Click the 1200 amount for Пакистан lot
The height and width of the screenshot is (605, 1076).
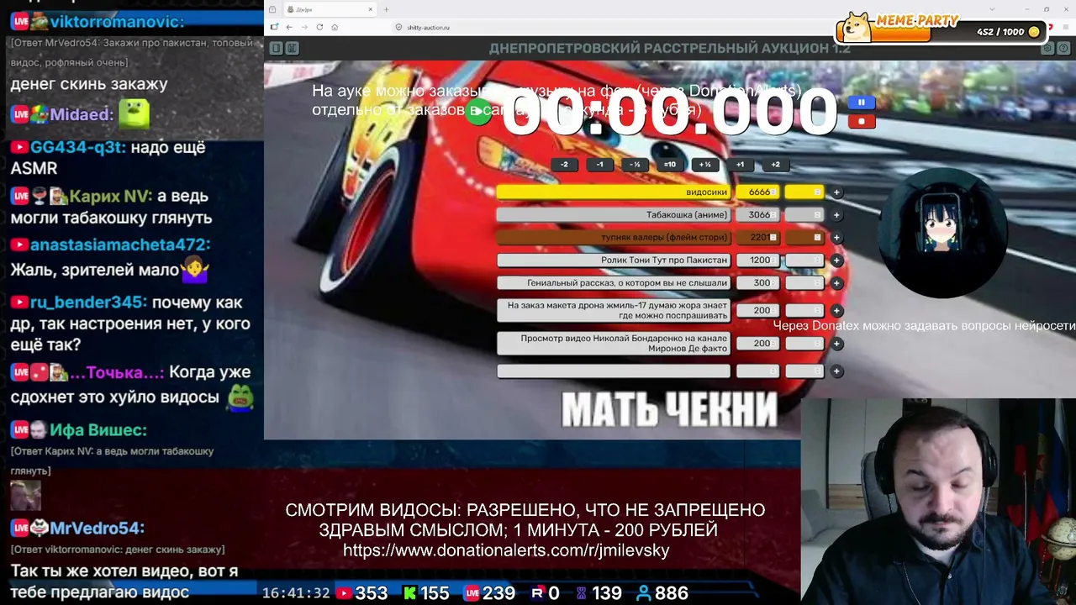point(758,260)
